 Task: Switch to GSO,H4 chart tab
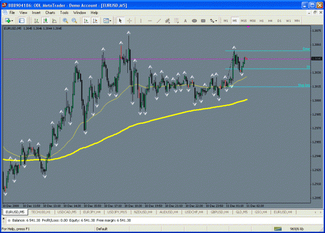pos(261,212)
